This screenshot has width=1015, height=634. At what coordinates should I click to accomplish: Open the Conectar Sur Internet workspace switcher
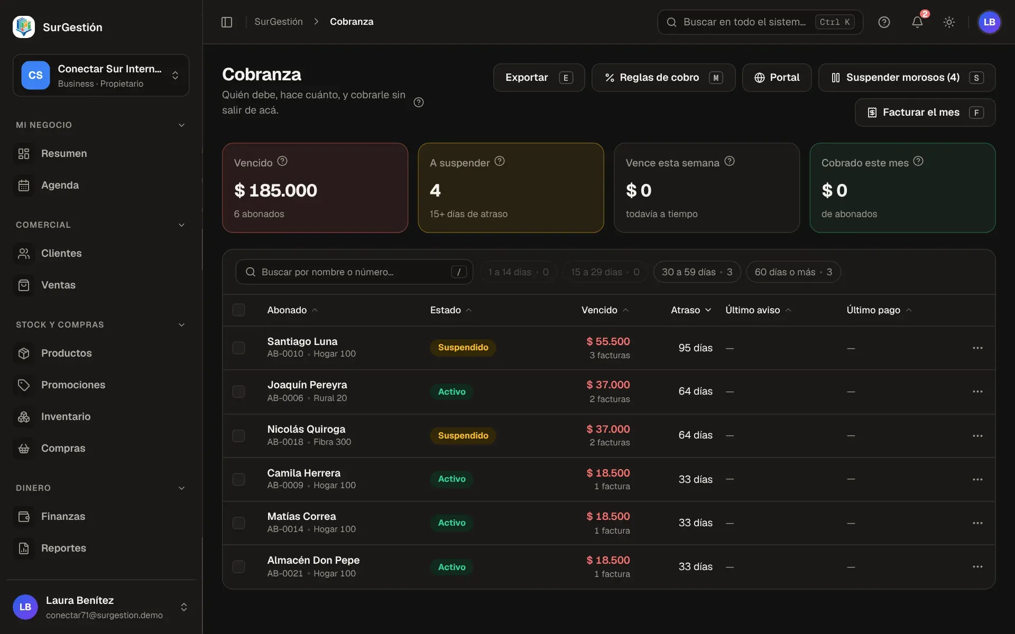pos(101,76)
